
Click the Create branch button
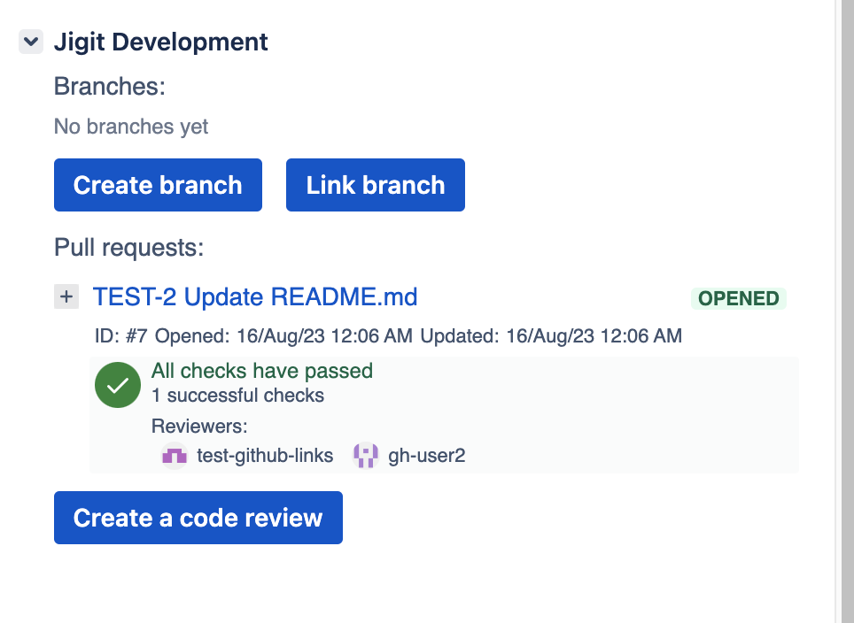(158, 185)
